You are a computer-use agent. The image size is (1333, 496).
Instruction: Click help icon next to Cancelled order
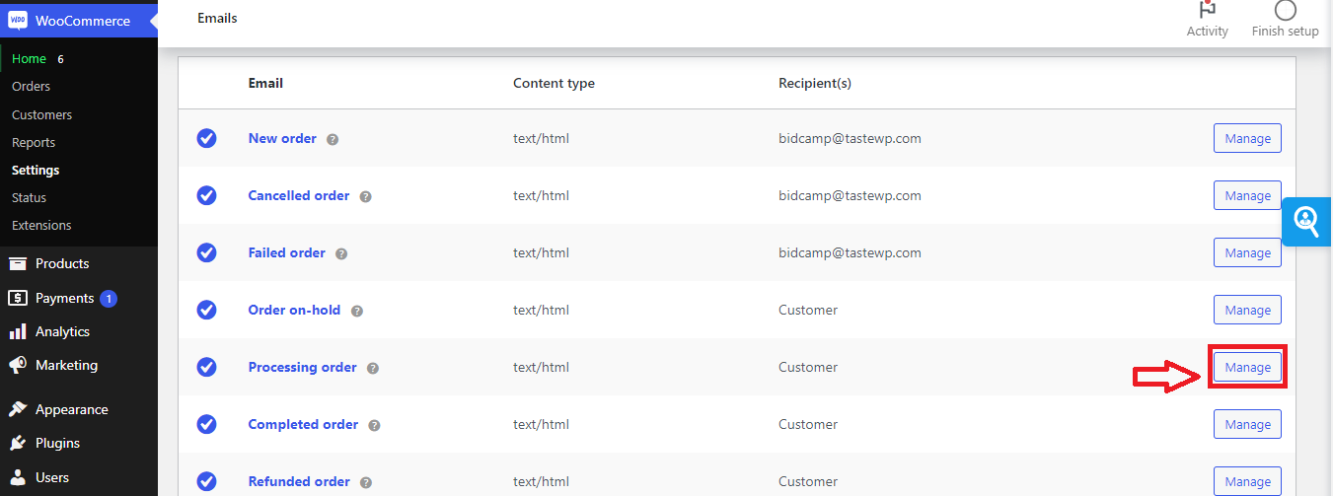pos(365,196)
